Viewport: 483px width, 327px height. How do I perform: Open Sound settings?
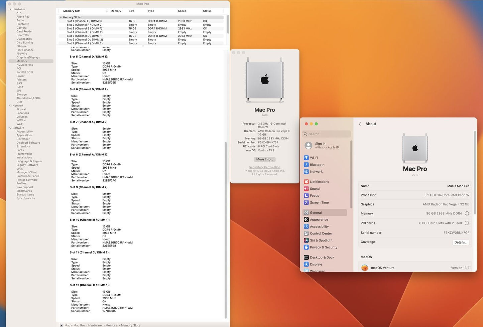[x=314, y=189]
